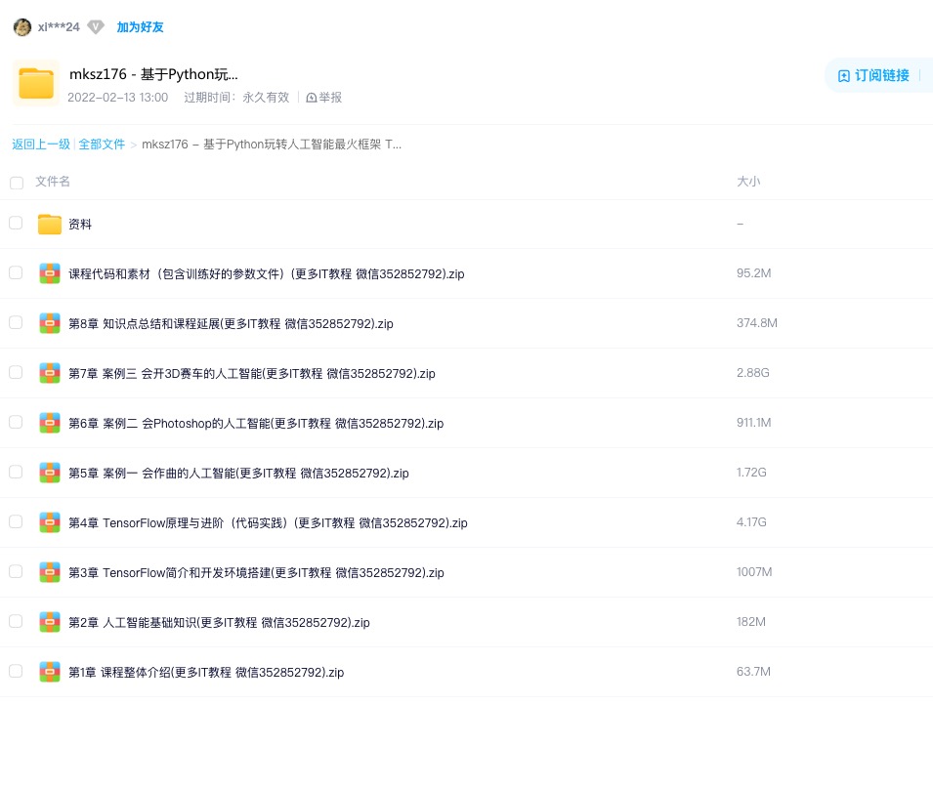Check the box for 资料 folder

pyautogui.click(x=16, y=224)
